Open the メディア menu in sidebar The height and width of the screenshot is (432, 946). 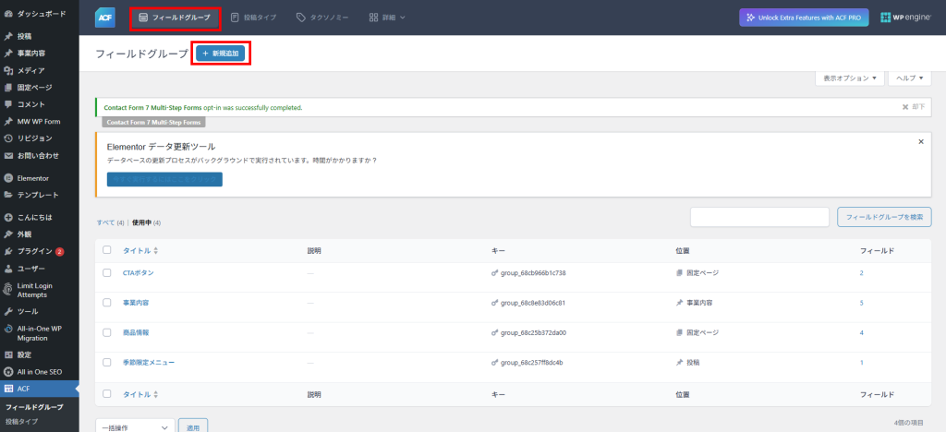30,70
